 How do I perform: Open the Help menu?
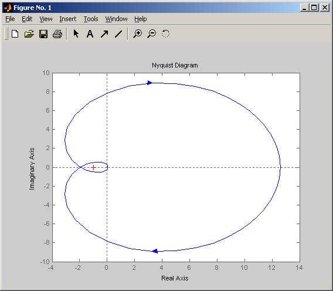coord(140,19)
